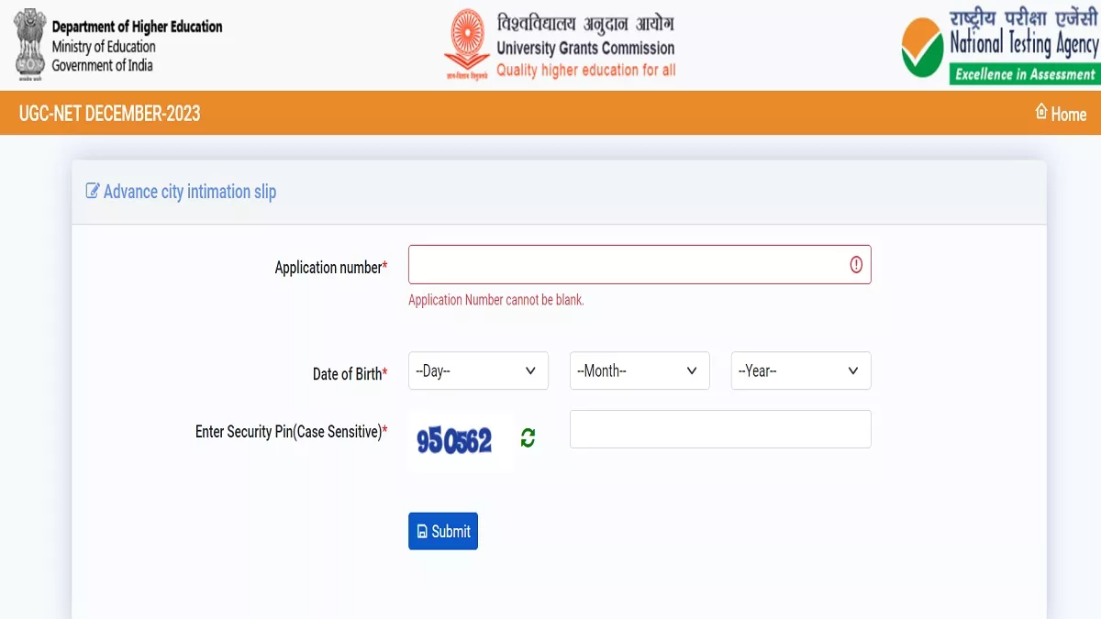Viewport: 1101px width, 619px height.
Task: Select the Year dropdown
Action: 800,370
